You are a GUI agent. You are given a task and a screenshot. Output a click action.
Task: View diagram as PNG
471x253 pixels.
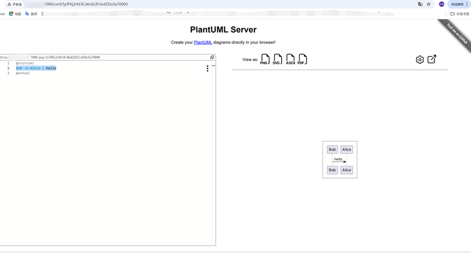point(265,59)
